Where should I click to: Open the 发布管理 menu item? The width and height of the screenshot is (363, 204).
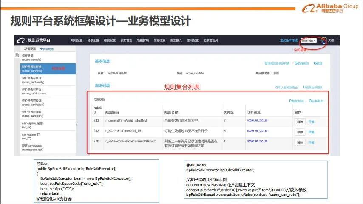[x=126, y=40]
